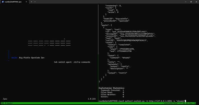This screenshot has height=105, width=199.
Task: Click the tmux '0:bash*' window entry
Action: pyautogui.click(x=9, y=103)
